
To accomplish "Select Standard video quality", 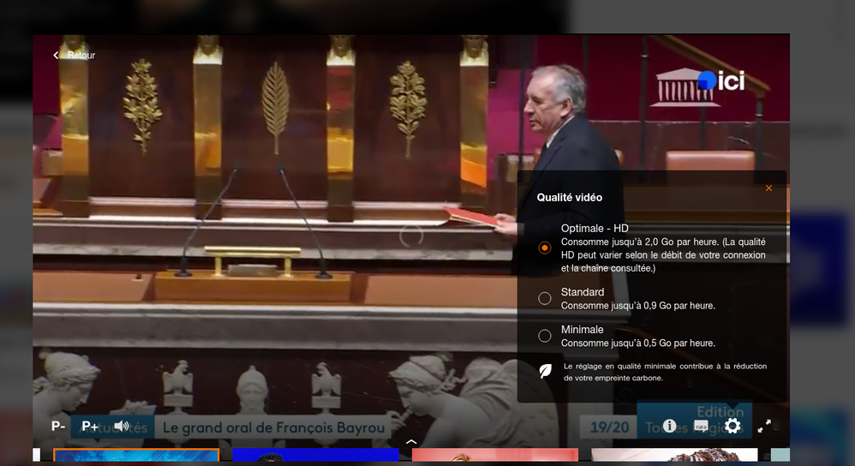I will [x=545, y=298].
